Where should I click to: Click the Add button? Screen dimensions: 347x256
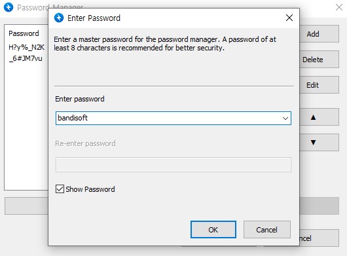[319, 34]
